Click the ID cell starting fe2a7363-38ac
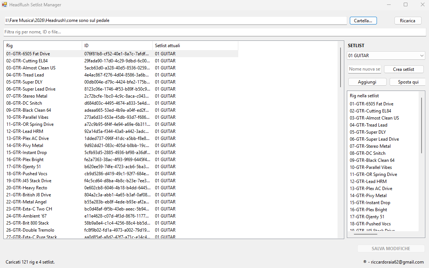The image size is (429, 268). click(x=117, y=160)
